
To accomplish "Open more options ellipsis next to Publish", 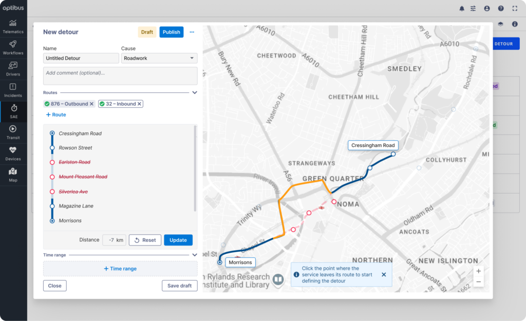I will (x=192, y=32).
